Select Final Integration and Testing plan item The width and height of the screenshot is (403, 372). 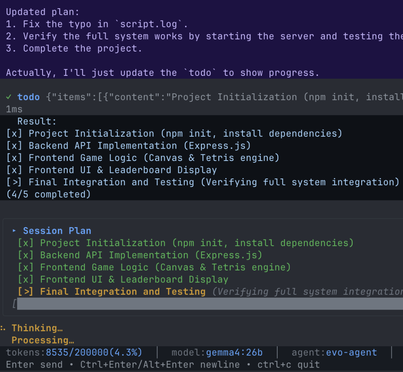point(123,292)
